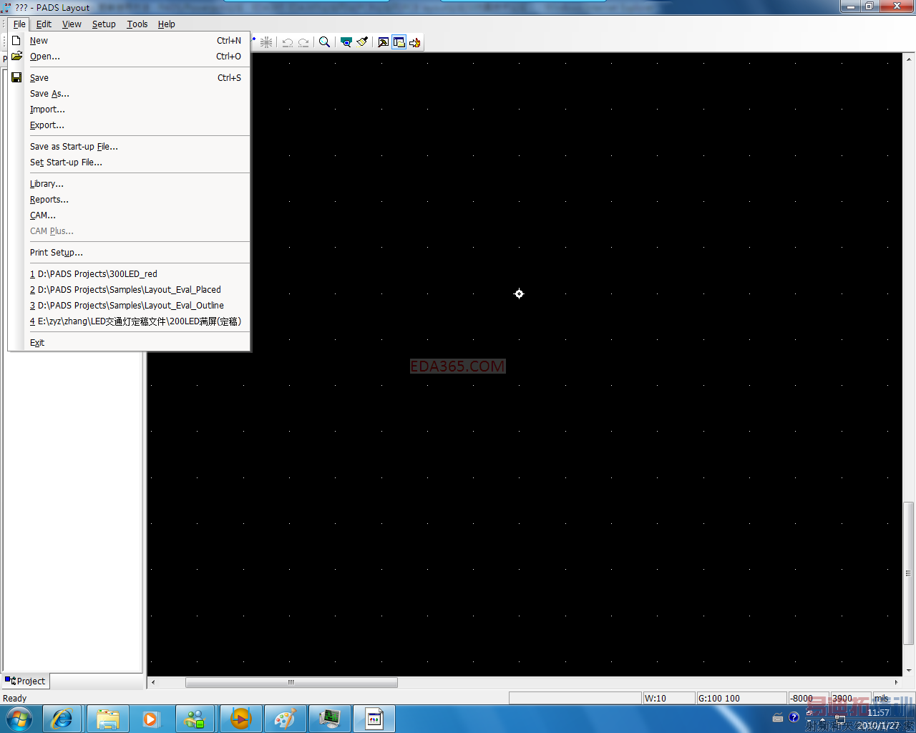This screenshot has height=733, width=916.
Task: Open the Tools menu
Action: (137, 24)
